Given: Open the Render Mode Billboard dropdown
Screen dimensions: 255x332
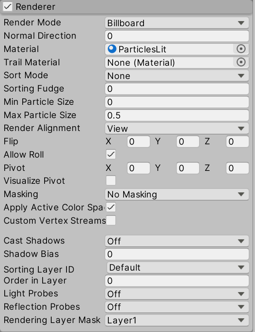Looking at the screenshot, I should click(x=177, y=23).
